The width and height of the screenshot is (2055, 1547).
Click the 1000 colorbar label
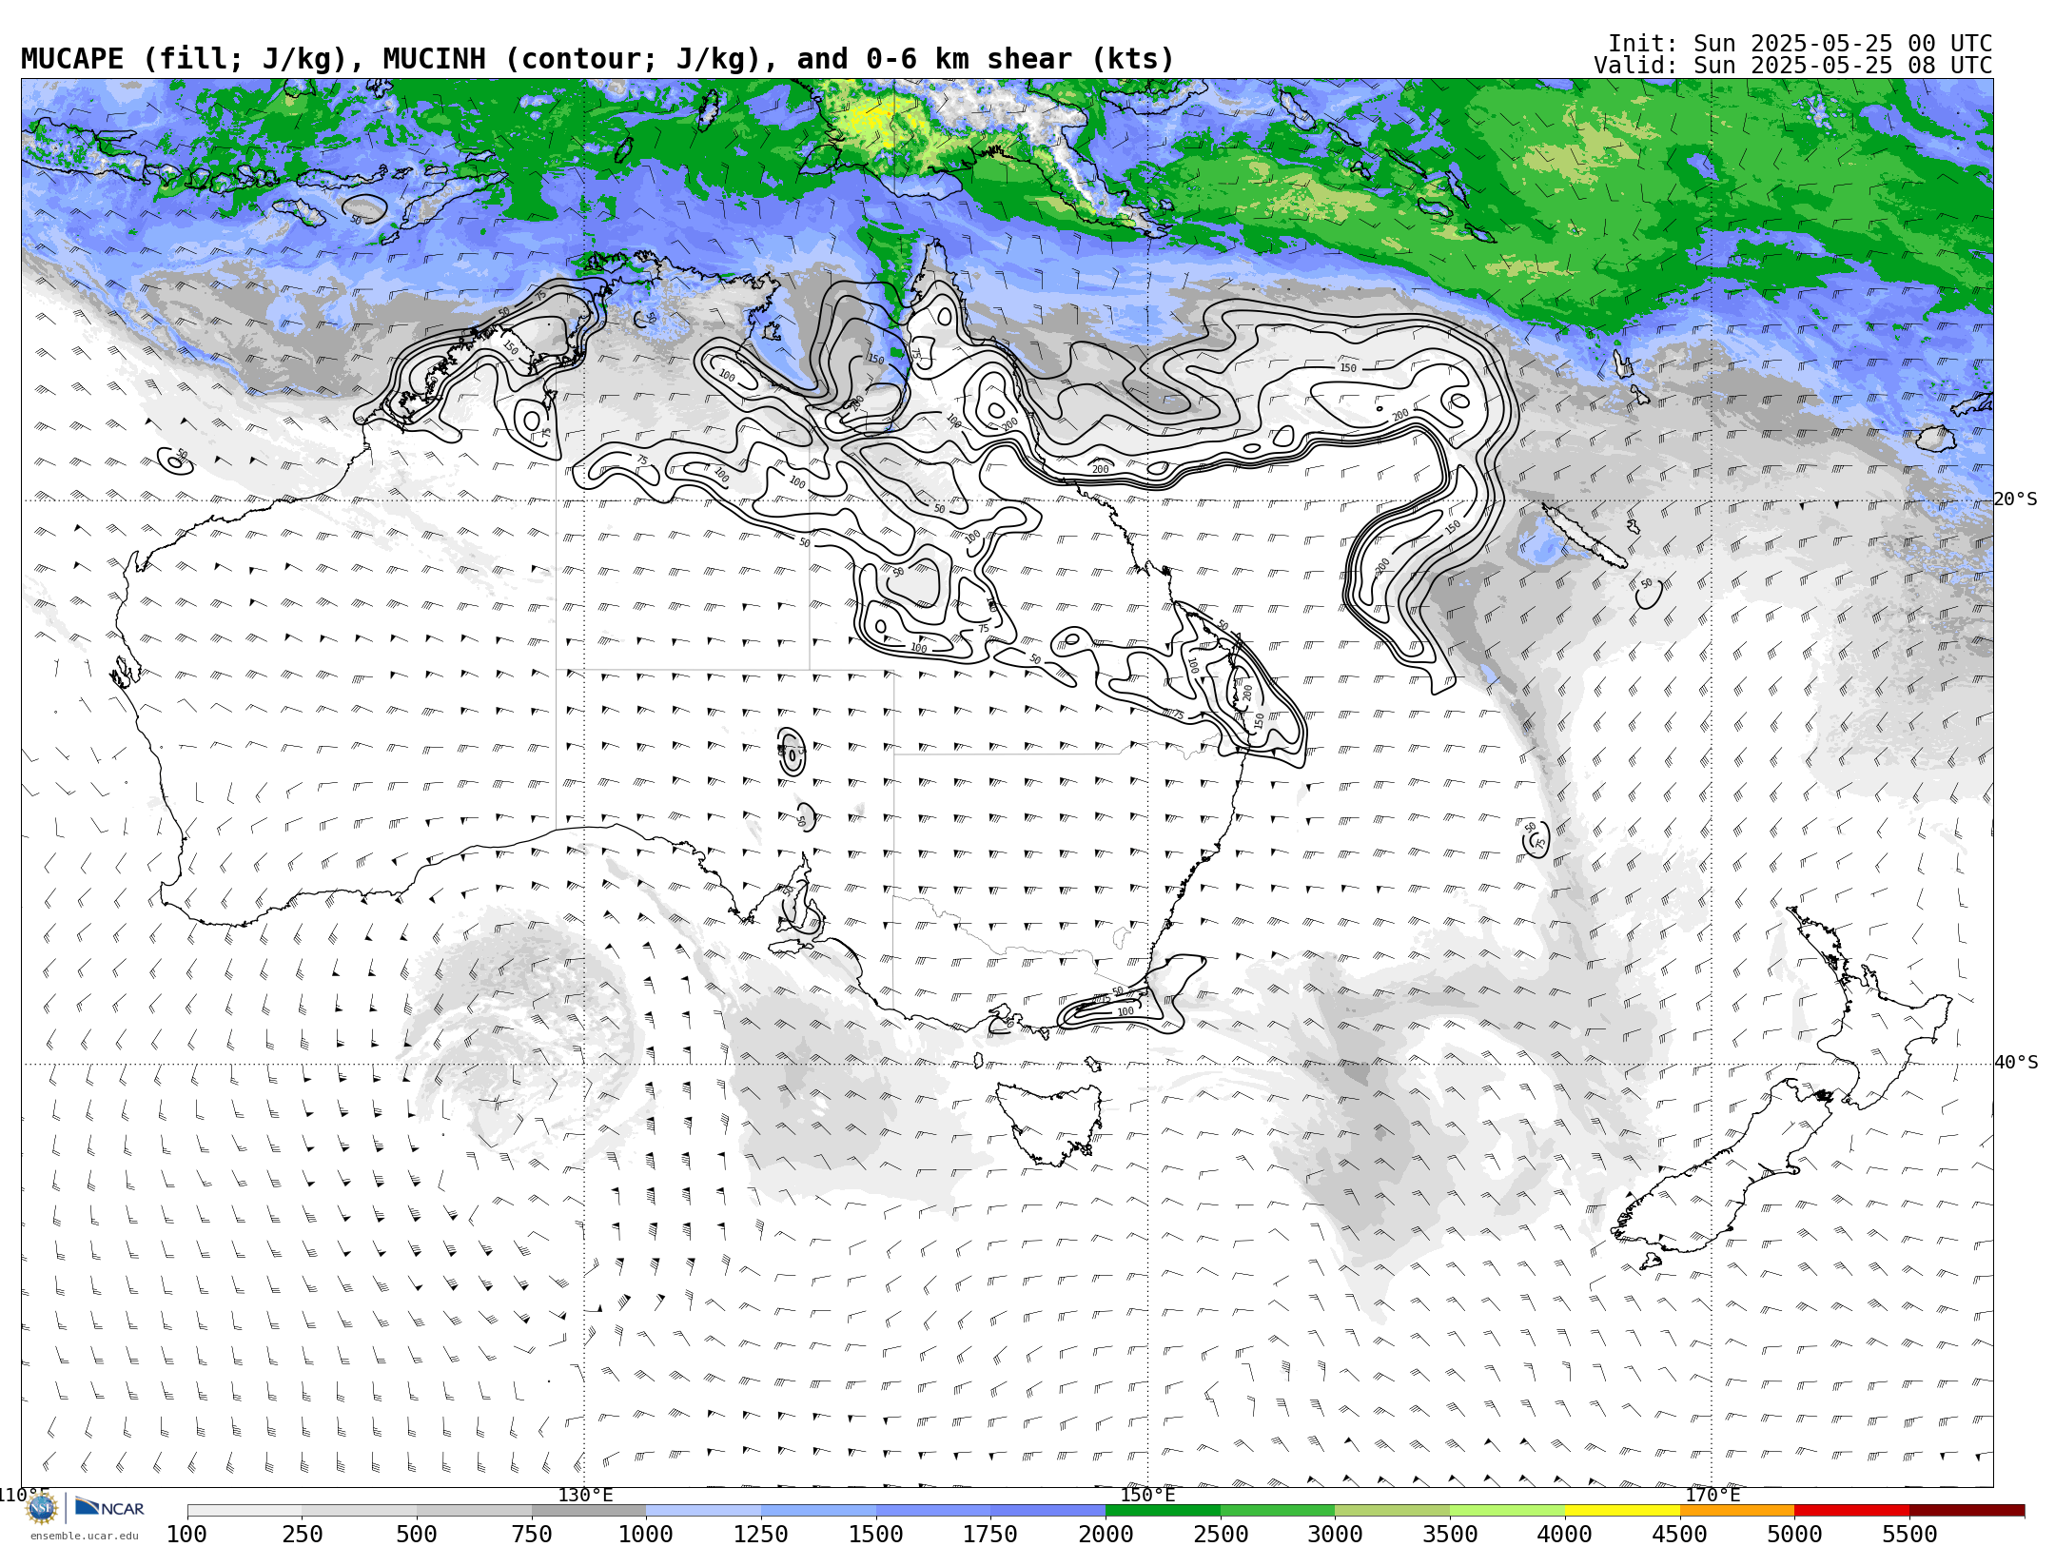point(646,1534)
